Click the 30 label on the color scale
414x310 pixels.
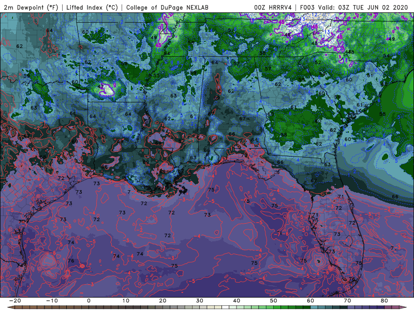pos(200,301)
